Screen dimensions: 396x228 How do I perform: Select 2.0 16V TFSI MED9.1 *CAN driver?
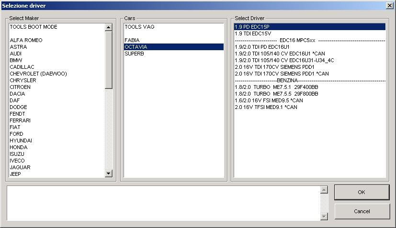(x=310, y=107)
